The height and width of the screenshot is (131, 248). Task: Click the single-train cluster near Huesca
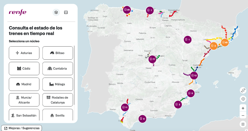(x=188, y=40)
